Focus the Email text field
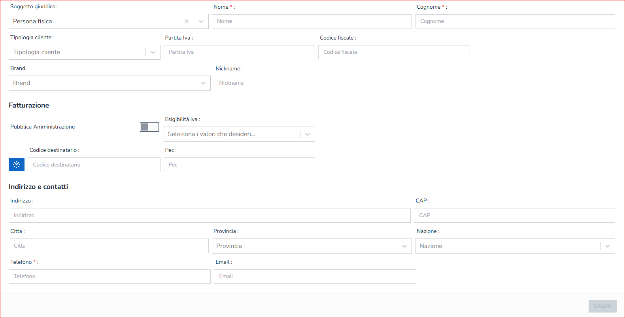 coord(315,276)
